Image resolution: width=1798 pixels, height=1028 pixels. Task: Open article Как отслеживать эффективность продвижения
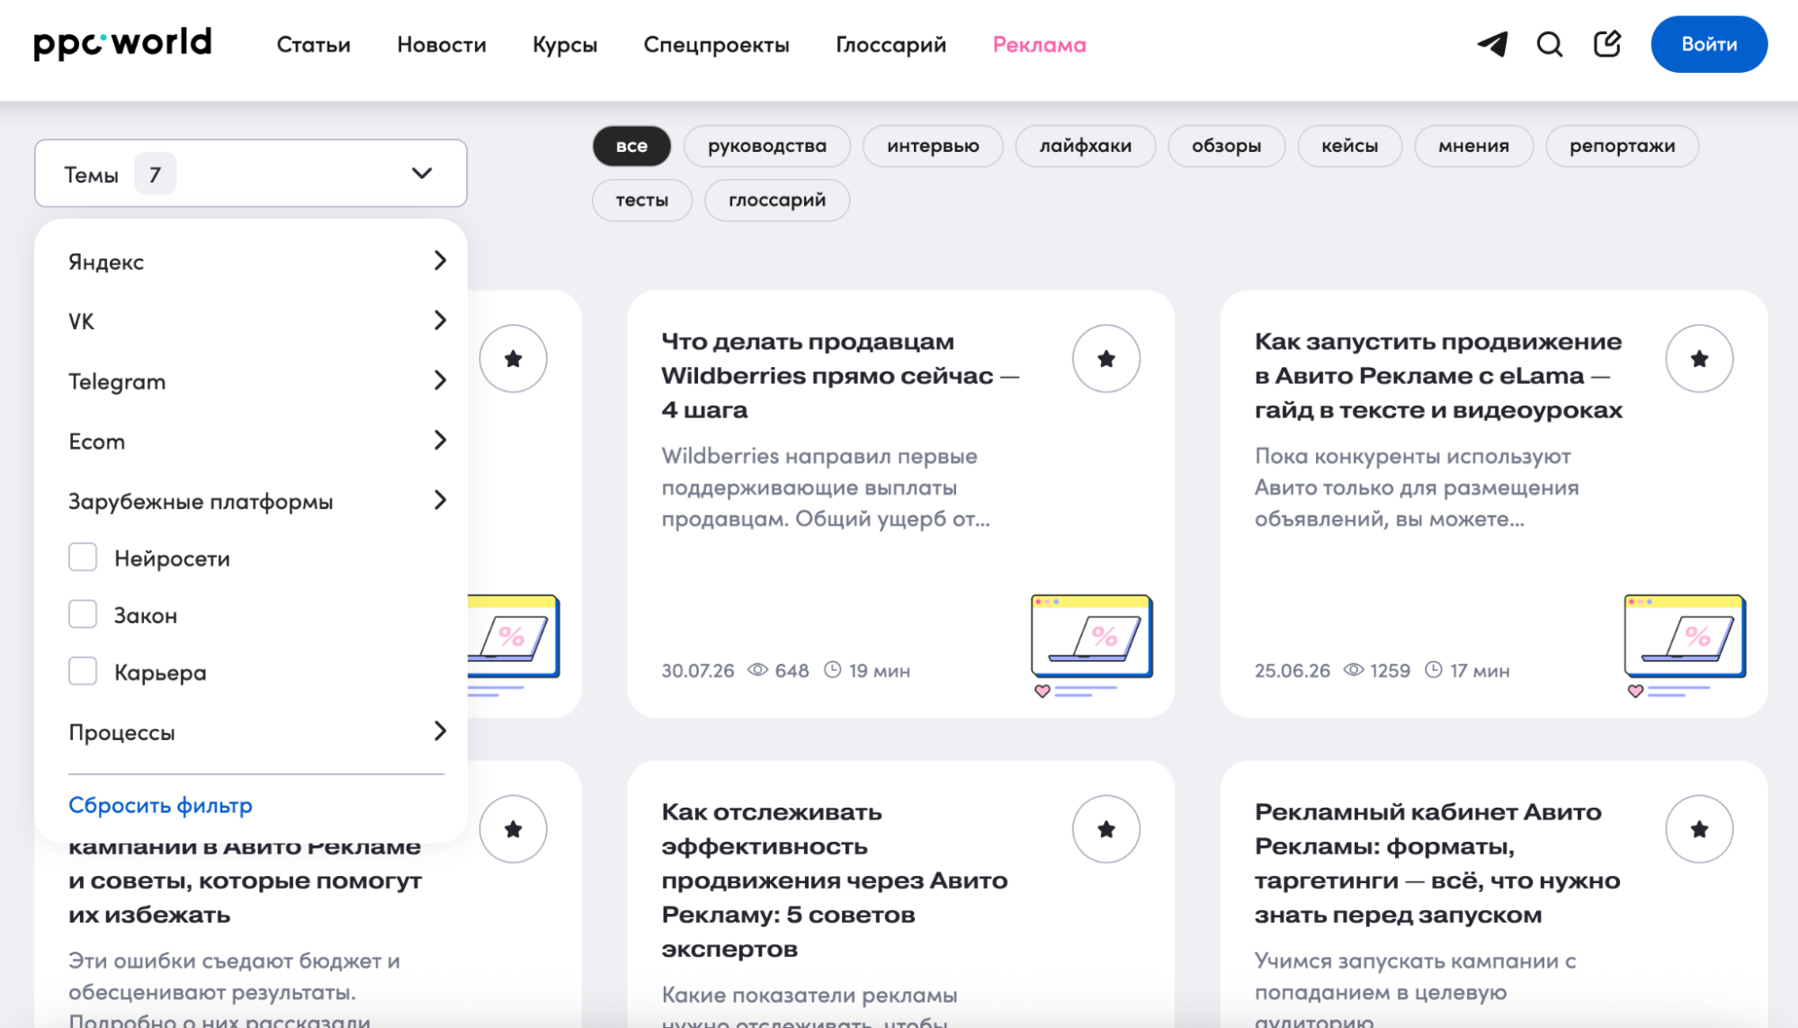[834, 880]
